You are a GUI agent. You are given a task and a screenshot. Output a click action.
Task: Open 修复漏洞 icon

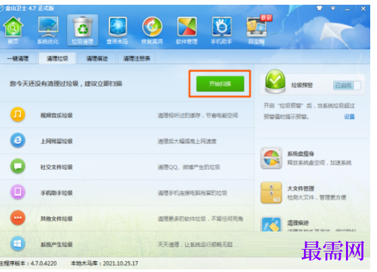click(152, 26)
